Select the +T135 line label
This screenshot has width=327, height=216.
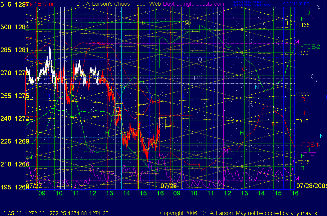coord(302,25)
